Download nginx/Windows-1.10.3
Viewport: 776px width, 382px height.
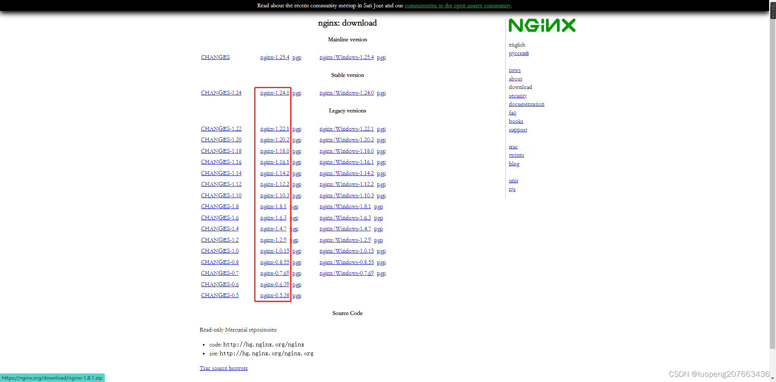[347, 196]
